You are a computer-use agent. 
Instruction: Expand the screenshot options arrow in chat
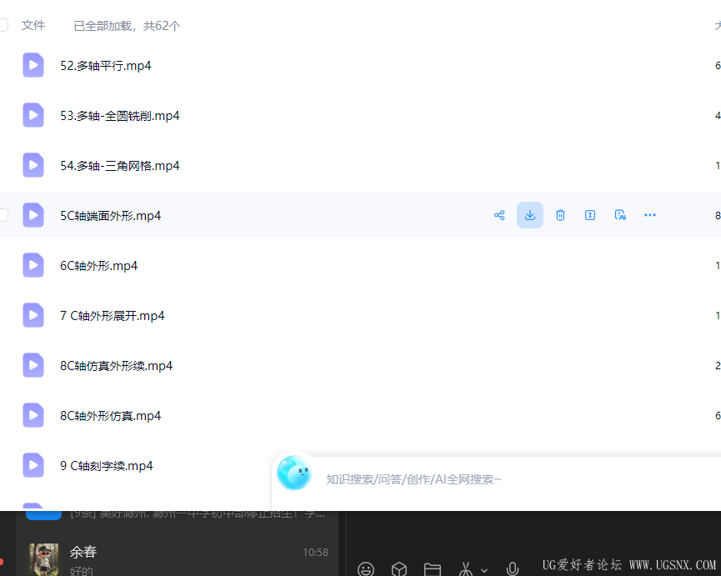coord(484,570)
